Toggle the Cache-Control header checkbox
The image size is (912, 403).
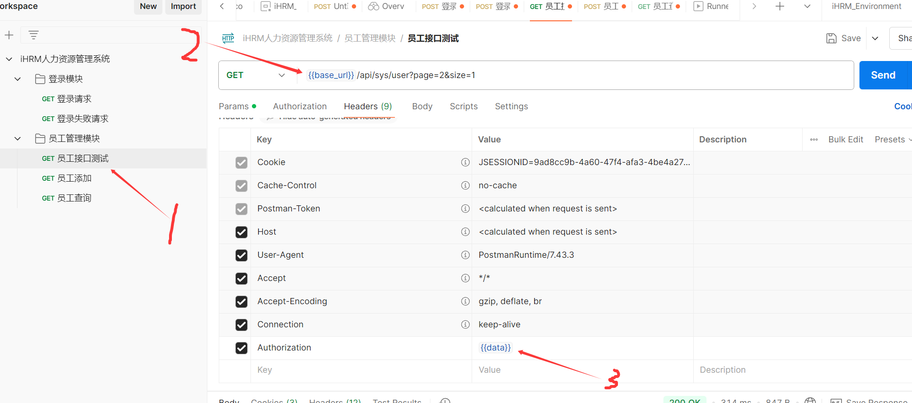(x=241, y=186)
